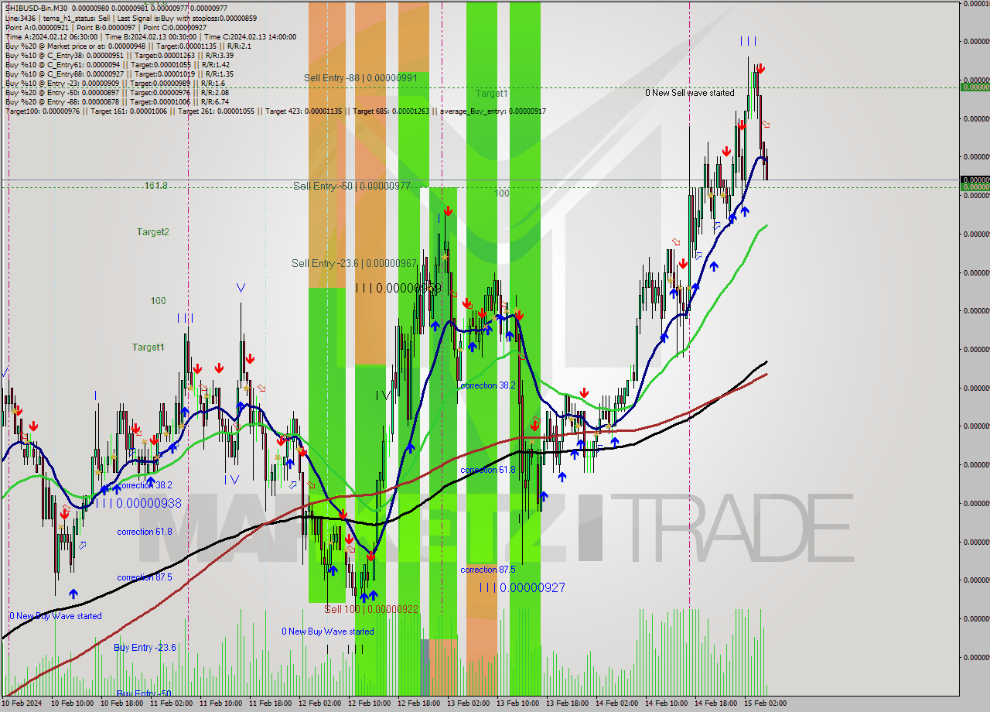Screen dimensions: 990x712
Task: Select the 11 Feb 18:00 time label
Action: (270, 703)
